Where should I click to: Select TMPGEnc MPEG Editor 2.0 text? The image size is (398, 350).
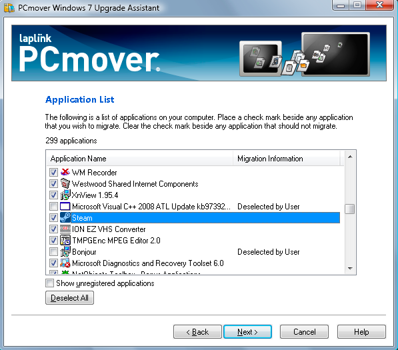[x=116, y=241]
